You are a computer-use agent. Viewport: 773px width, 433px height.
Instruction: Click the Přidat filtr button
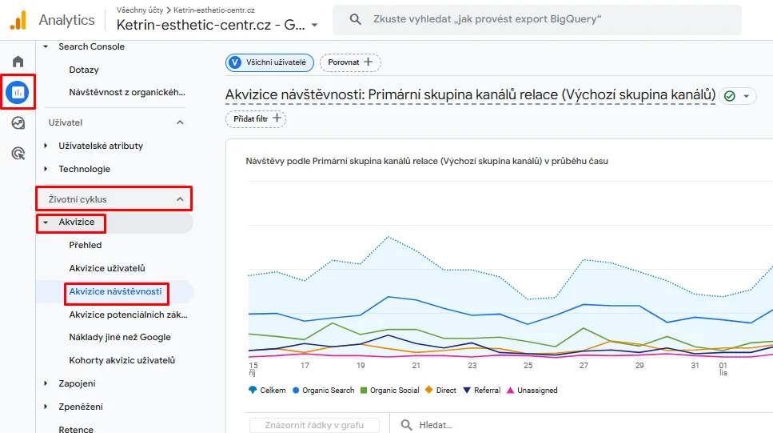255,118
